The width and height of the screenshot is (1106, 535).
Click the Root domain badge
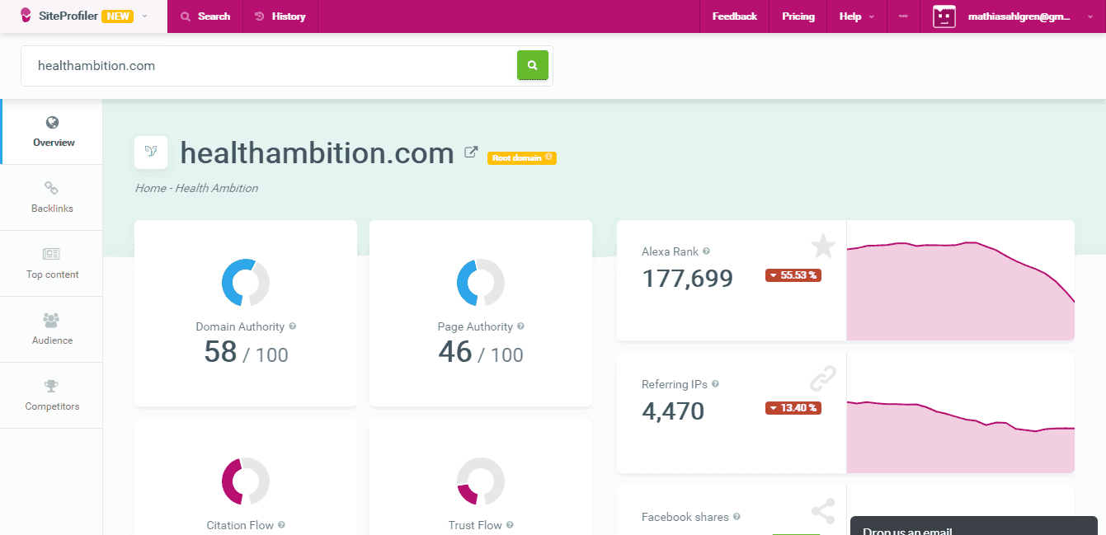[522, 157]
